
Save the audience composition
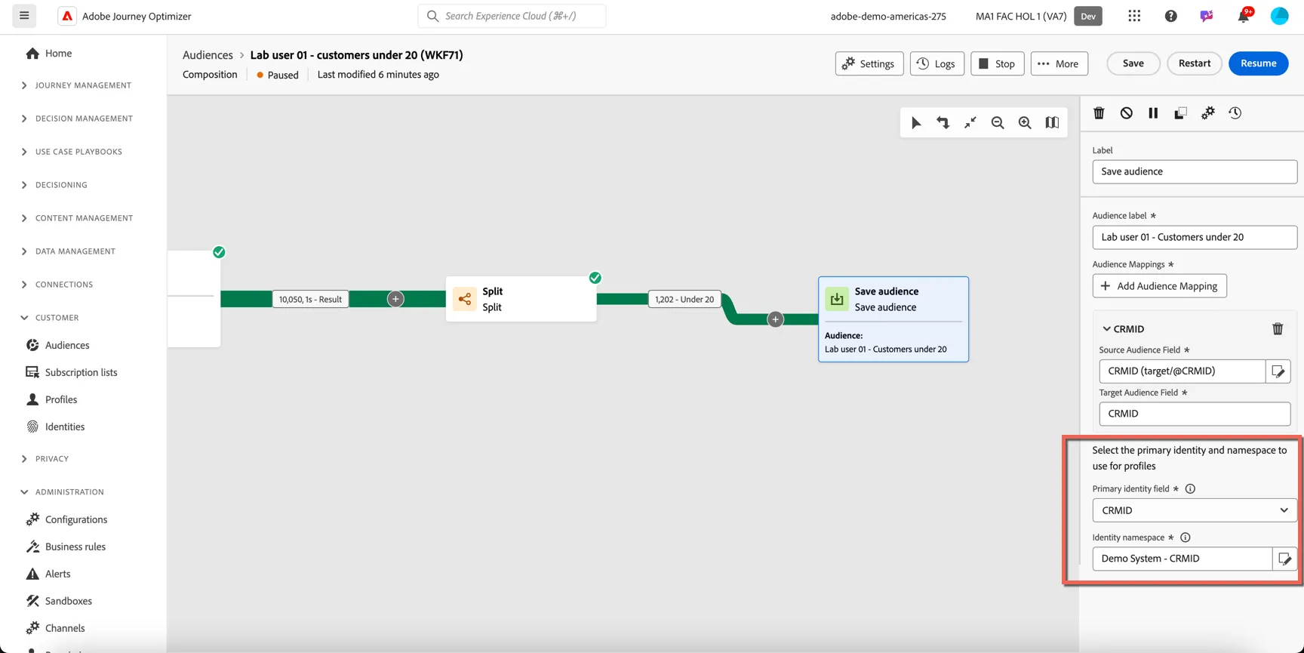click(1133, 63)
